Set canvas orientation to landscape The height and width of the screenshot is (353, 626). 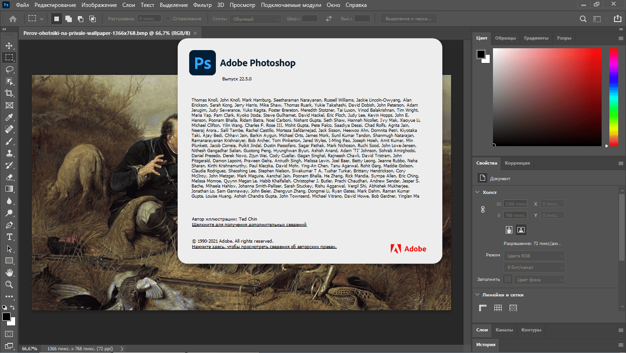coord(521,229)
